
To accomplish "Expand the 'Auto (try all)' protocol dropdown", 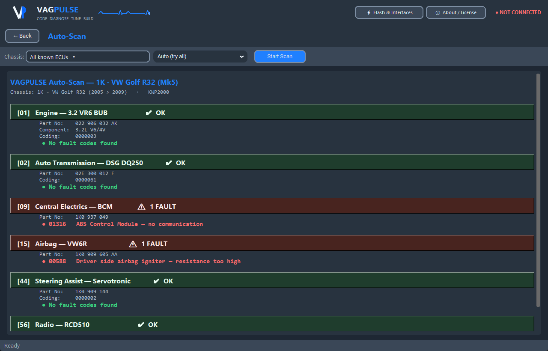I will [x=200, y=57].
